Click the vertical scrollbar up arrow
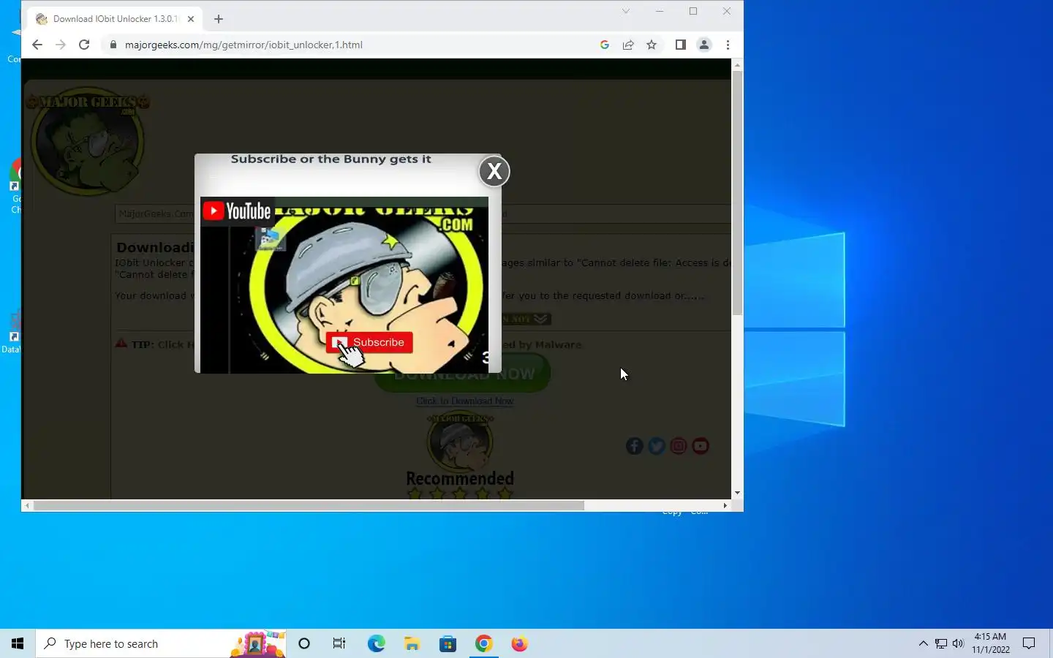The image size is (1053, 658). click(737, 65)
